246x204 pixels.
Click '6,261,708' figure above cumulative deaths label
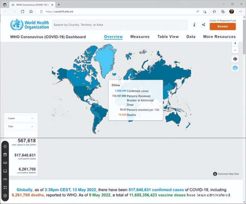coord(27,169)
